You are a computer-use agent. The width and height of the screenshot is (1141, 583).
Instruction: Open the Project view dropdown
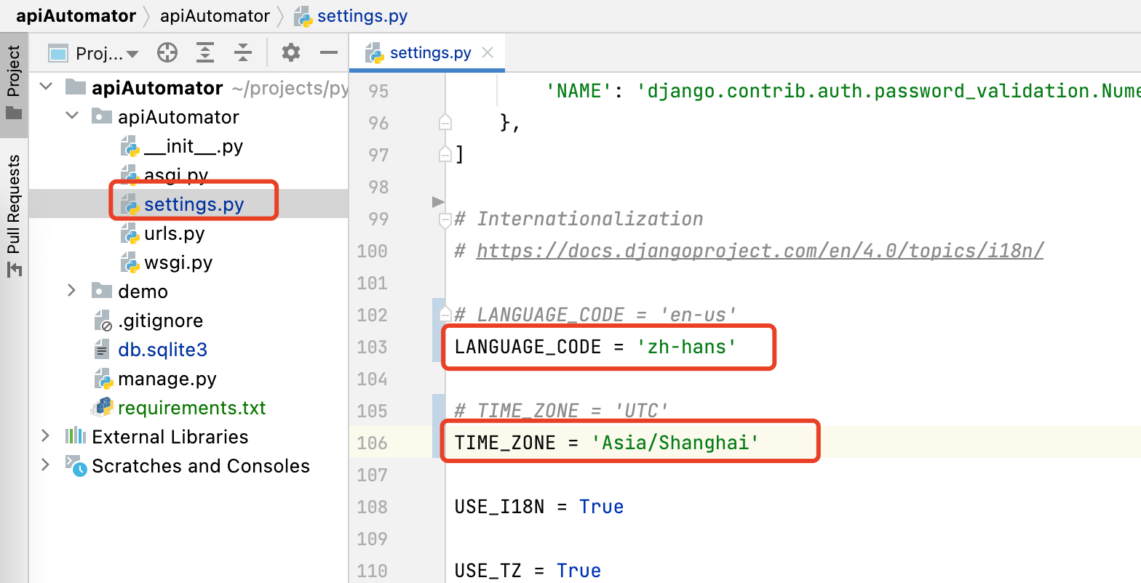tap(93, 53)
